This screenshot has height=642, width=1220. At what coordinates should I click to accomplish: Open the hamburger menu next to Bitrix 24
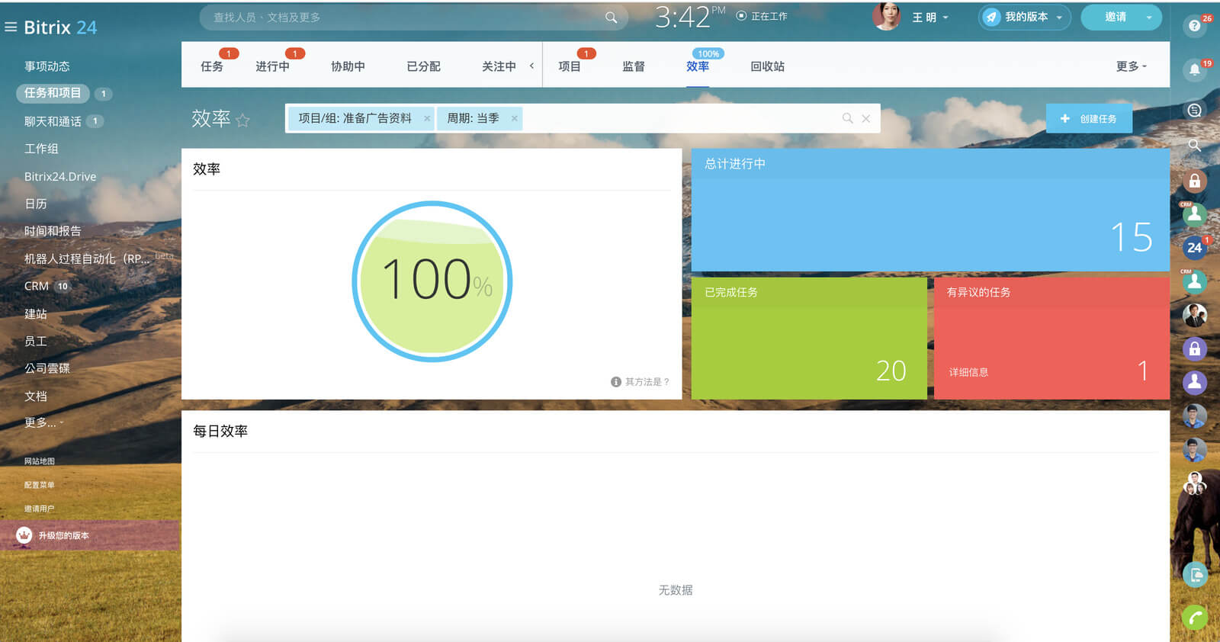click(11, 27)
